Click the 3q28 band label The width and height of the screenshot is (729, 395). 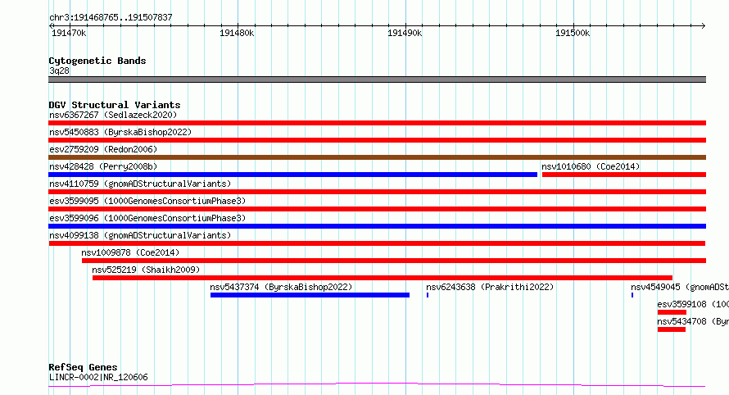coord(59,70)
